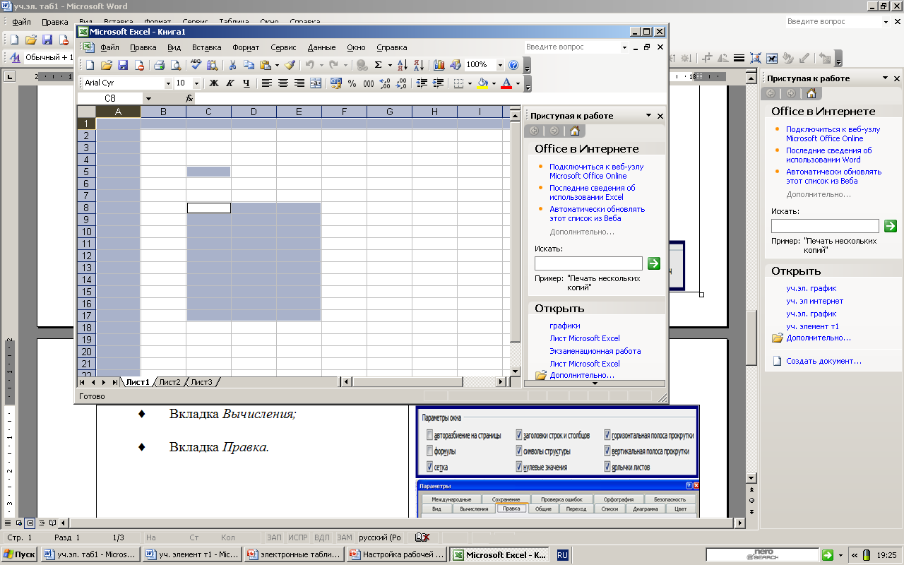Click the Sort Ascending icon
This screenshot has width=904, height=565.
click(403, 65)
